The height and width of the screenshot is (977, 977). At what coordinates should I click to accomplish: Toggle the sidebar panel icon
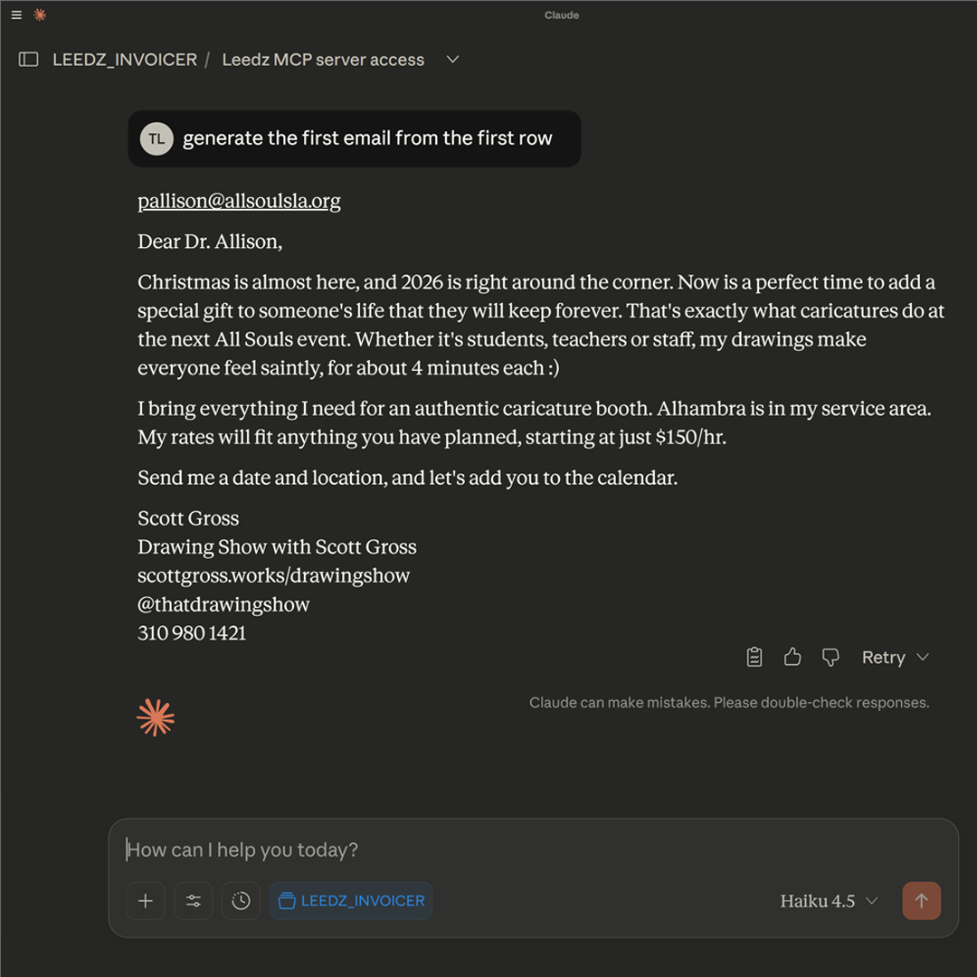pos(29,60)
